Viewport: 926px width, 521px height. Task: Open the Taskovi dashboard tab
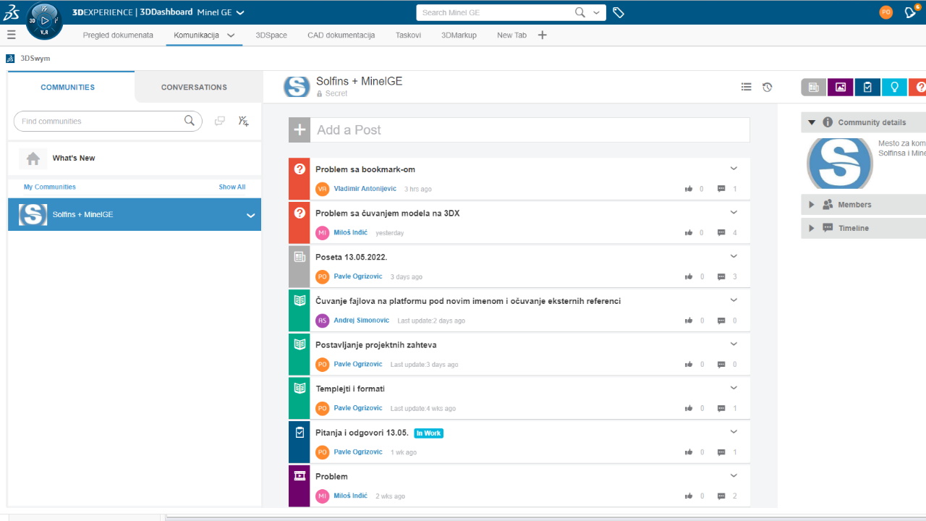coord(408,34)
